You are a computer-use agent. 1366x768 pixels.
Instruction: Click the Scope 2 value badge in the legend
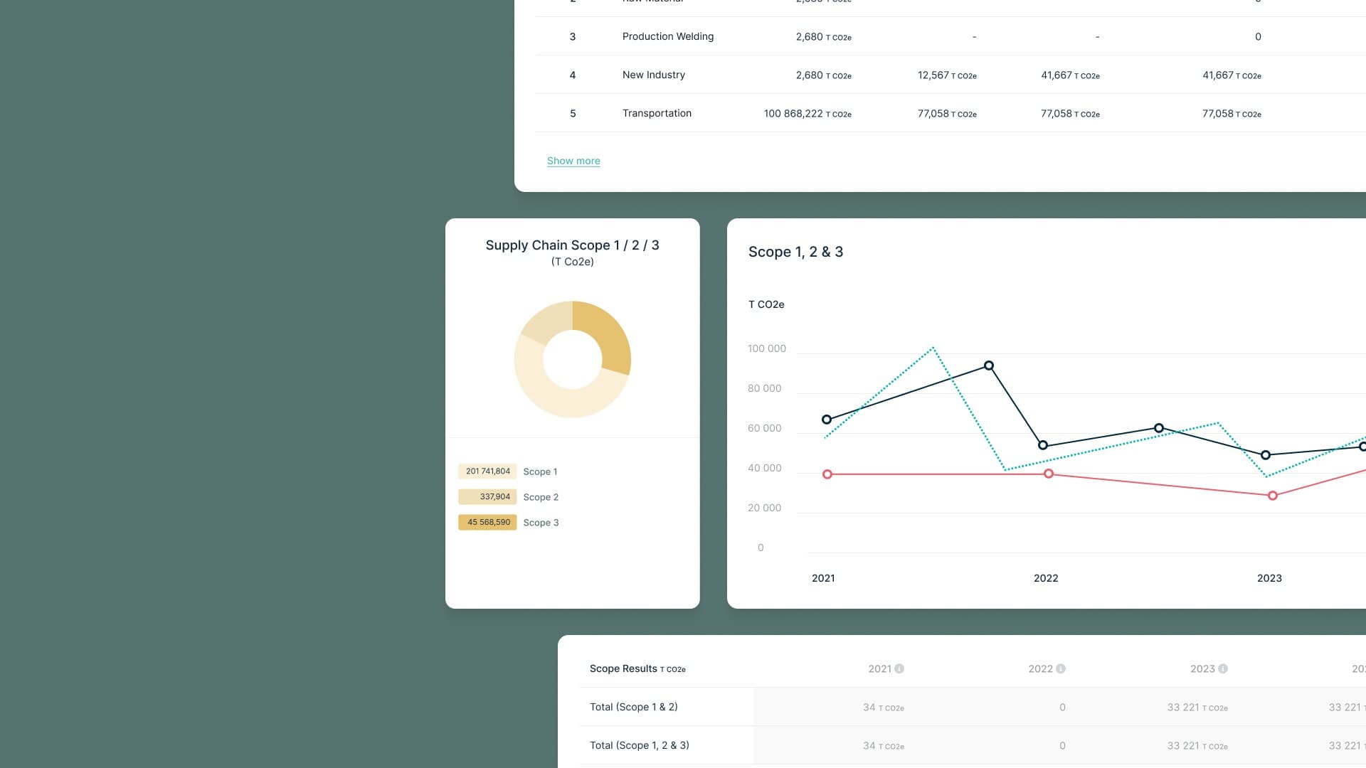[x=487, y=496]
